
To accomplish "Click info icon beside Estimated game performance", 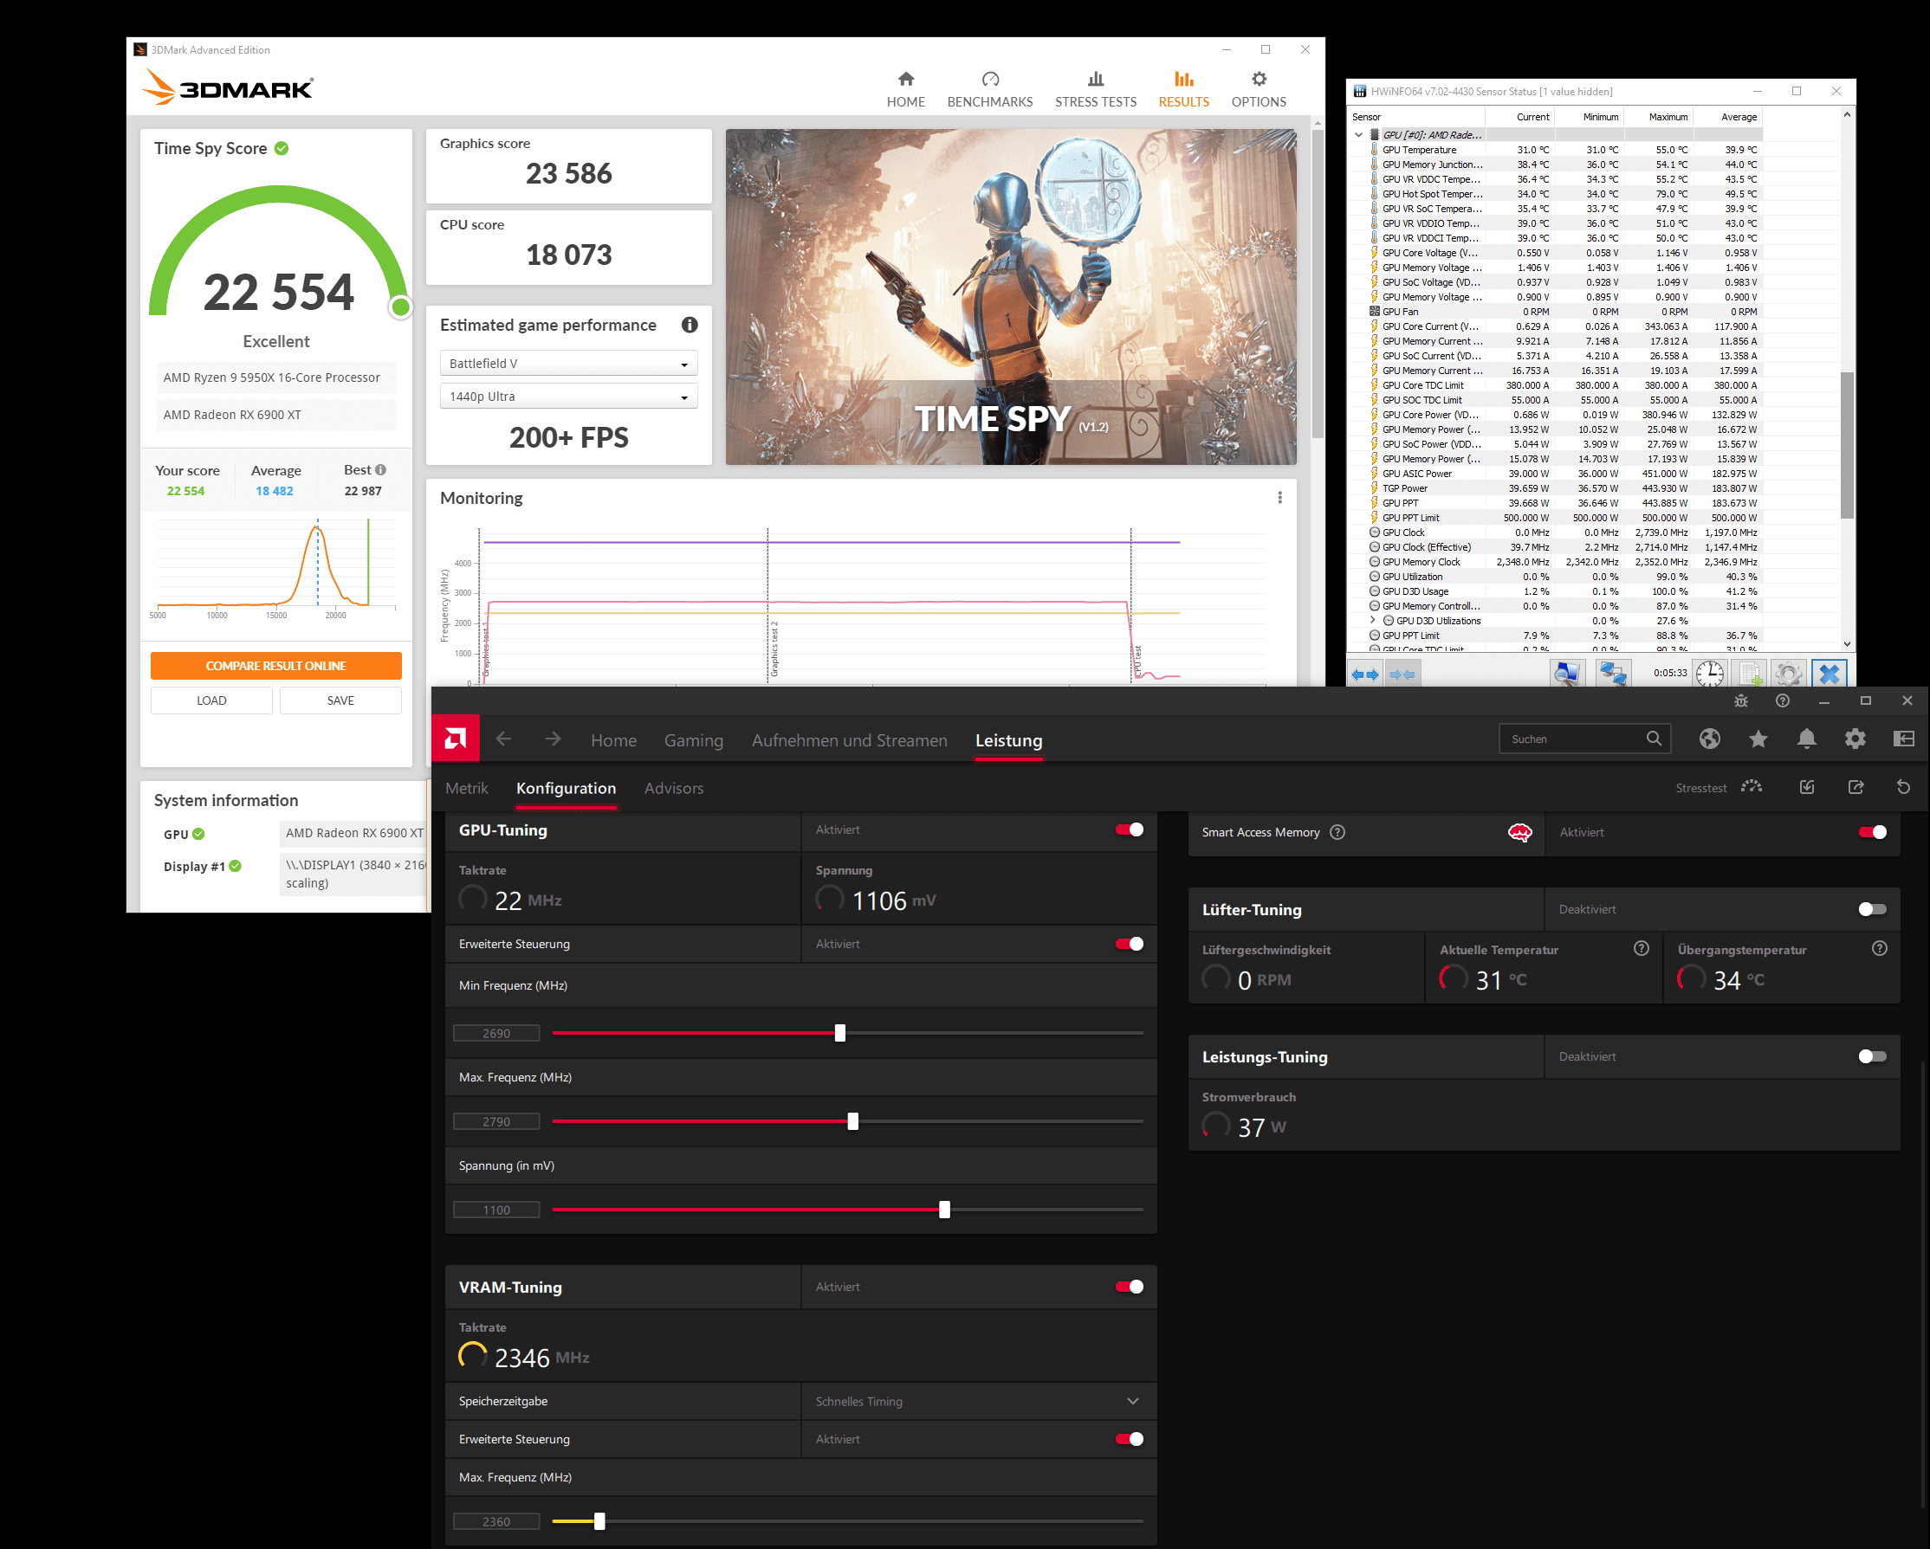I will click(x=690, y=325).
